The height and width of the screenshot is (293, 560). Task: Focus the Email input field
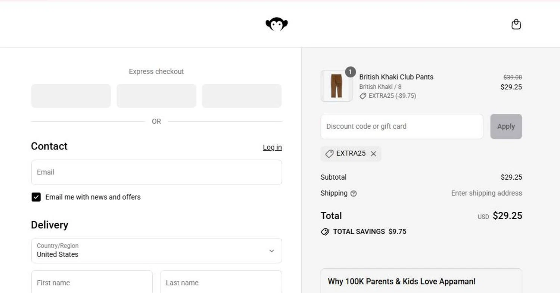click(156, 172)
